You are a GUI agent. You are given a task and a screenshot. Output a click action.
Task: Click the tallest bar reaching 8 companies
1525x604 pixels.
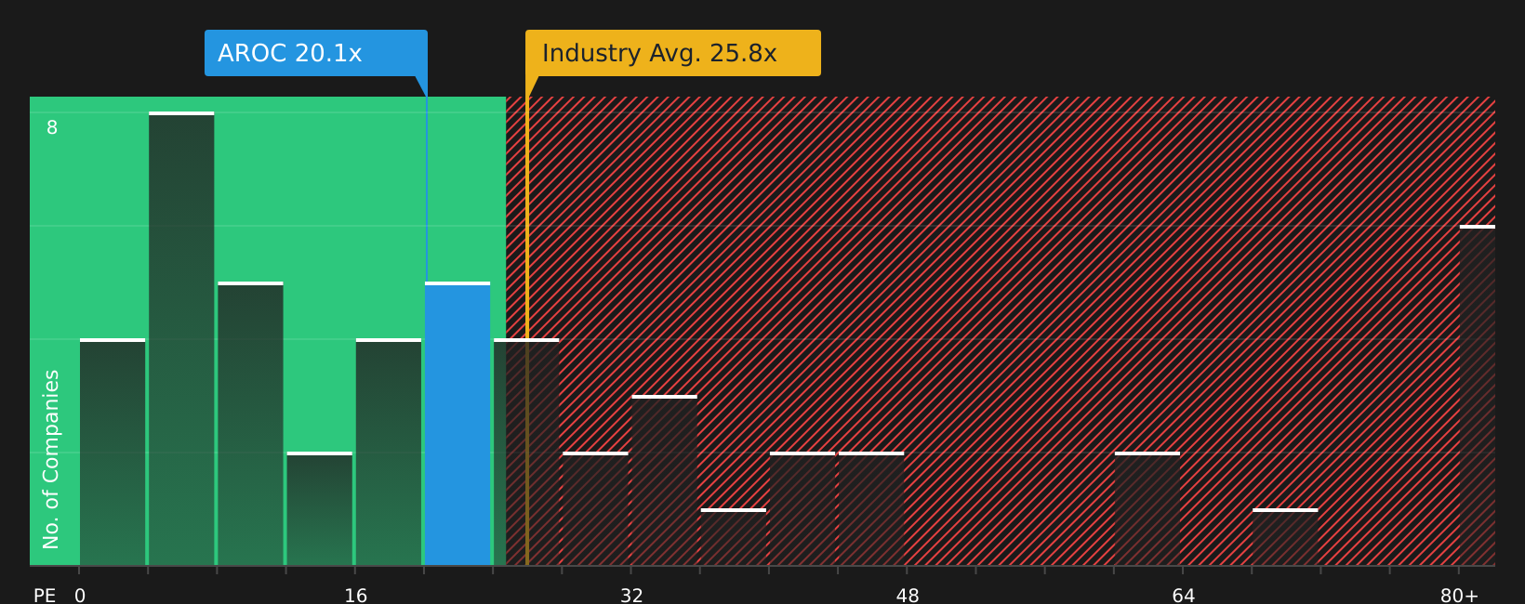click(x=181, y=339)
